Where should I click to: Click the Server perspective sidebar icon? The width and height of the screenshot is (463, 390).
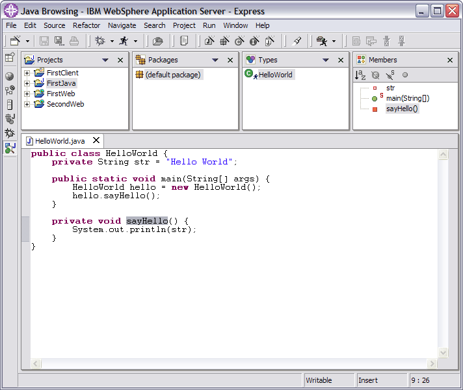tap(10, 105)
